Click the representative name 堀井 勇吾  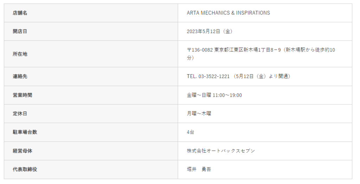coord(199,169)
